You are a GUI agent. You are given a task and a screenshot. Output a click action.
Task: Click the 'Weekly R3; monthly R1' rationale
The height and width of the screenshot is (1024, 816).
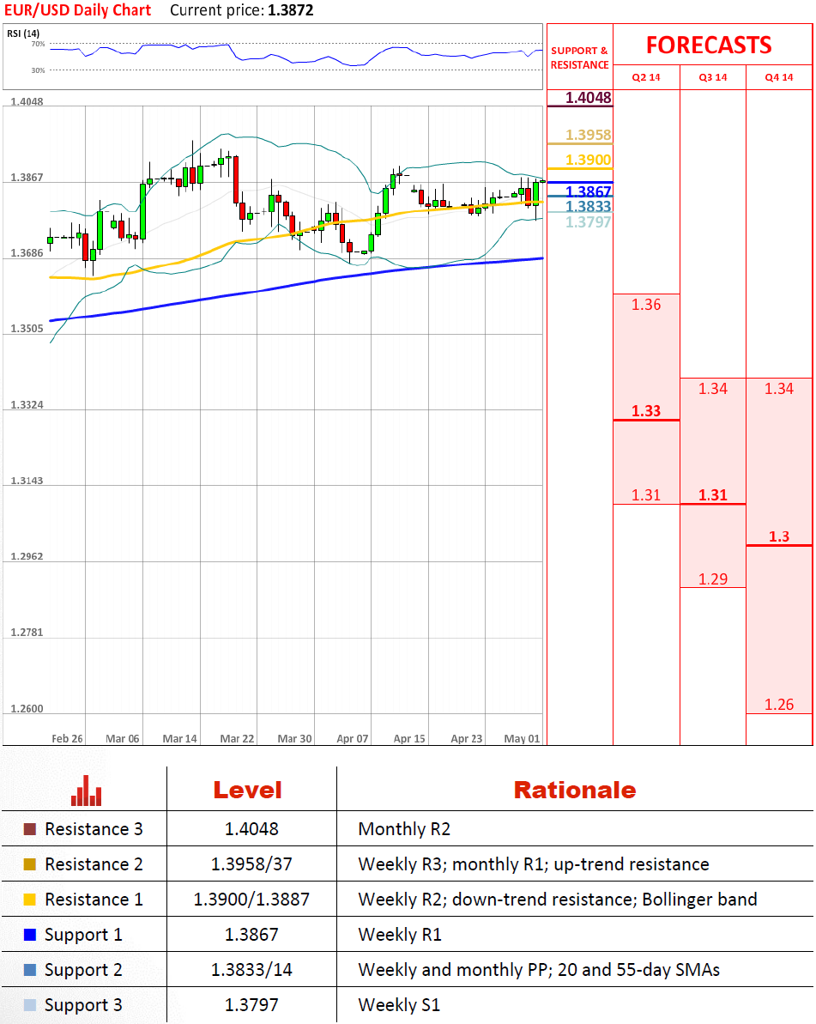click(534, 864)
